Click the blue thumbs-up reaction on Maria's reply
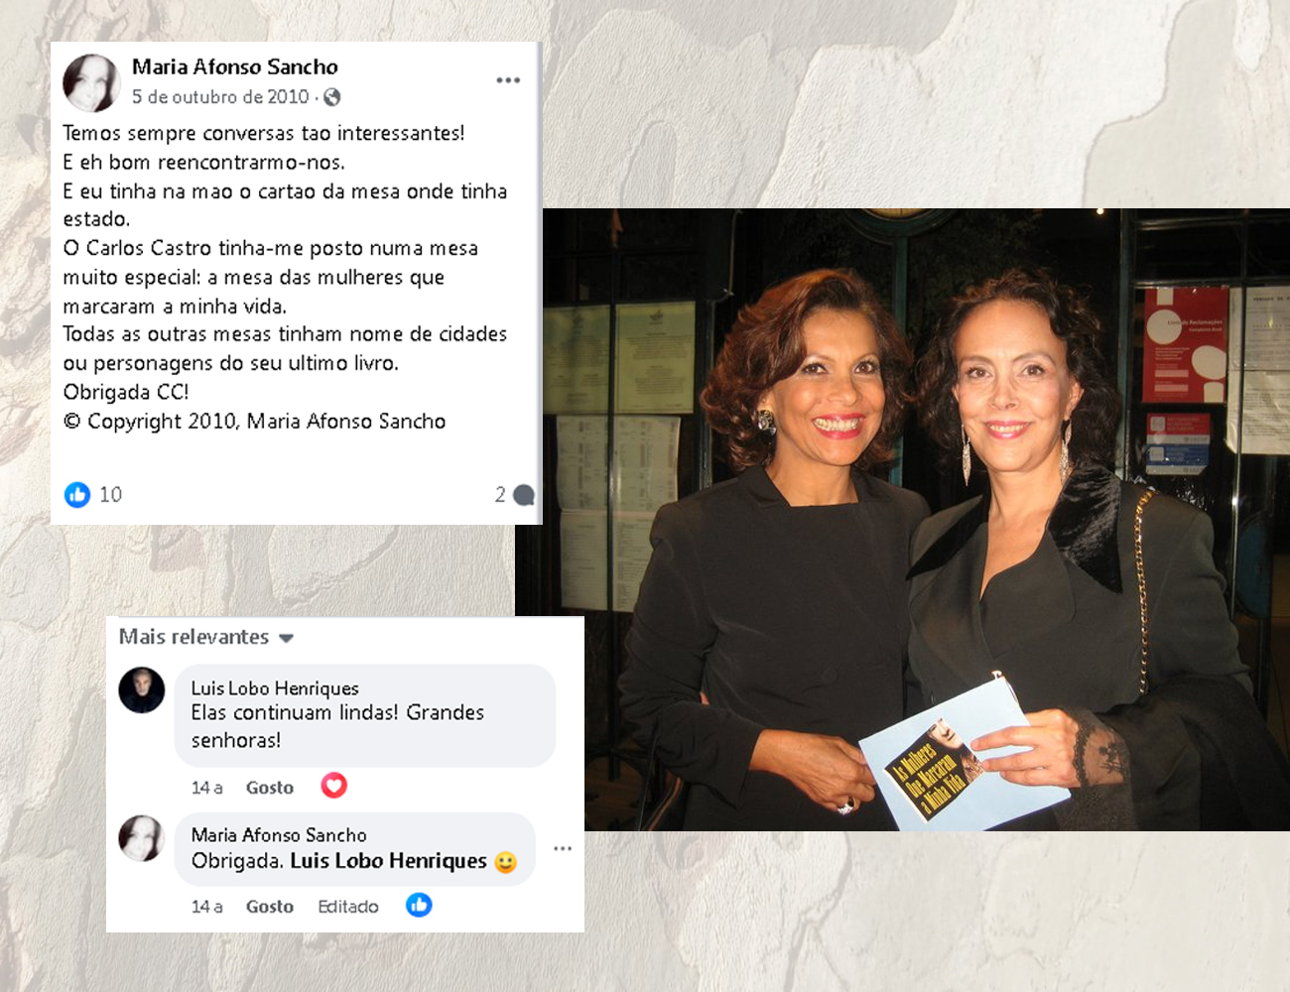The image size is (1290, 992). click(x=419, y=905)
